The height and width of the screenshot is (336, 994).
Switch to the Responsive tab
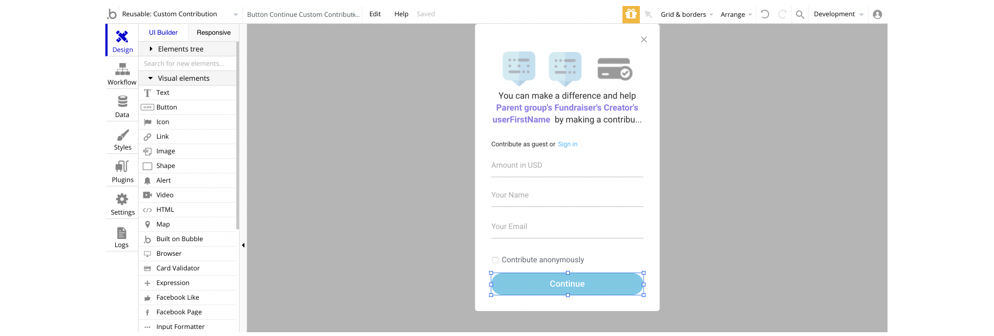click(213, 33)
